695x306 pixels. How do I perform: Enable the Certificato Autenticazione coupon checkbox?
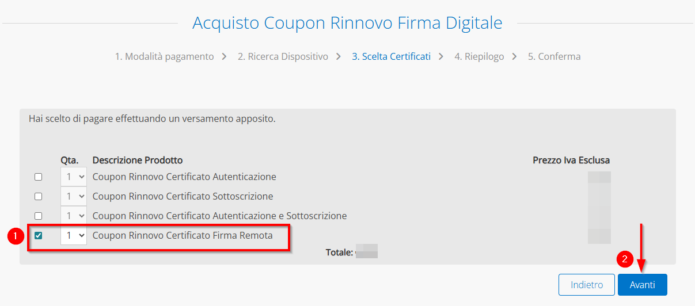click(x=39, y=177)
